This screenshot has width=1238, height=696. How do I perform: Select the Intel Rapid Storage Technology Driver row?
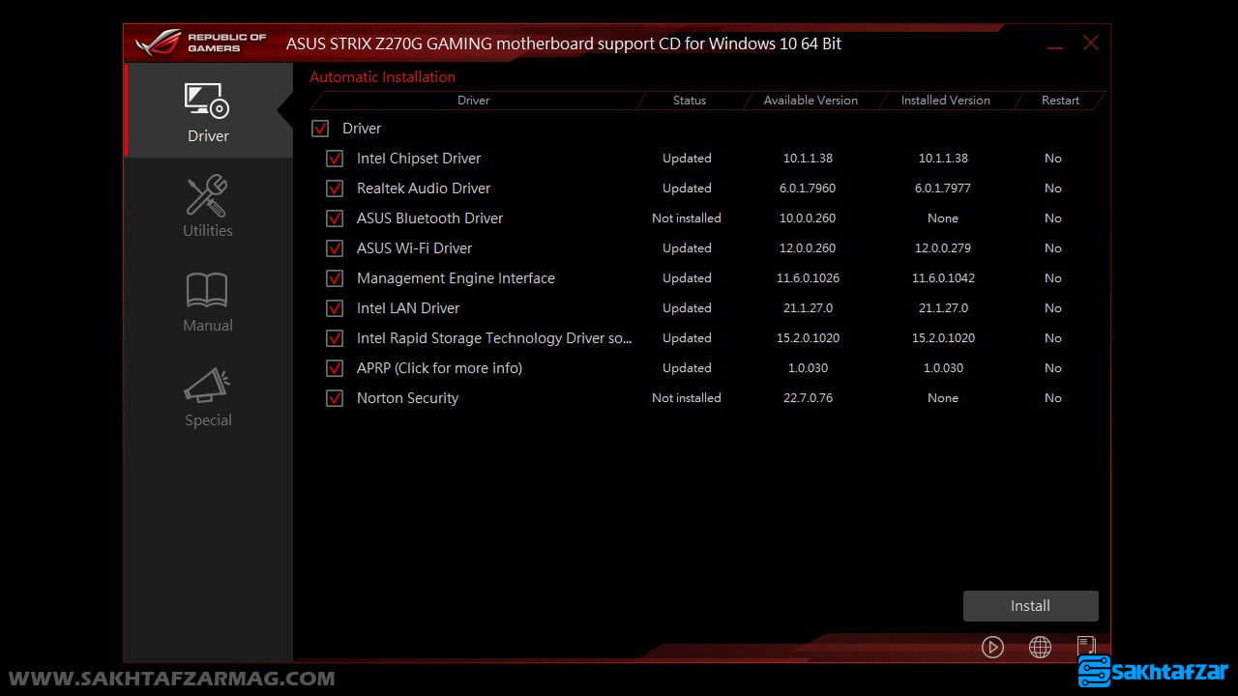(x=493, y=338)
